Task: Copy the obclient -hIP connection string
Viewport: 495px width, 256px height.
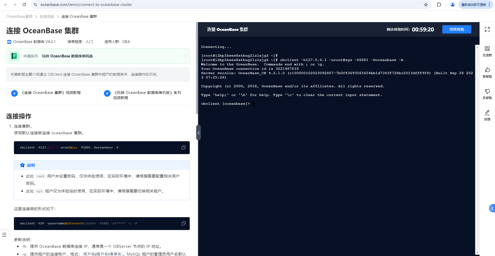Action: pyautogui.click(x=184, y=223)
